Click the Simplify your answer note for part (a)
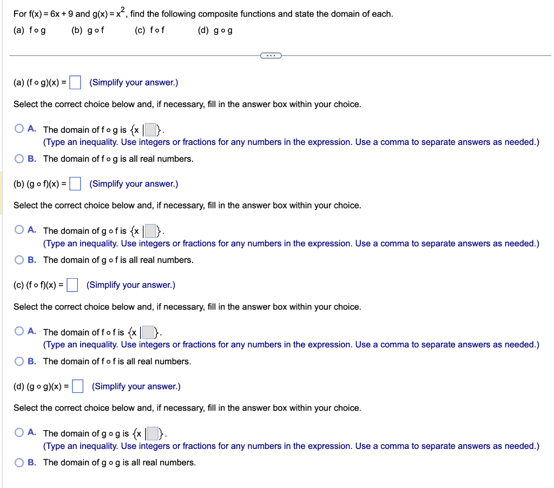The height and width of the screenshot is (488, 554). 133,82
